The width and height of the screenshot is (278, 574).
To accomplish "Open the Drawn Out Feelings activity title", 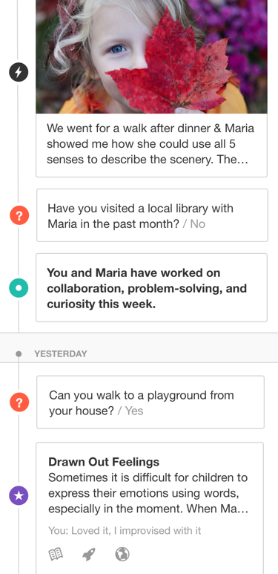I will [x=104, y=462].
